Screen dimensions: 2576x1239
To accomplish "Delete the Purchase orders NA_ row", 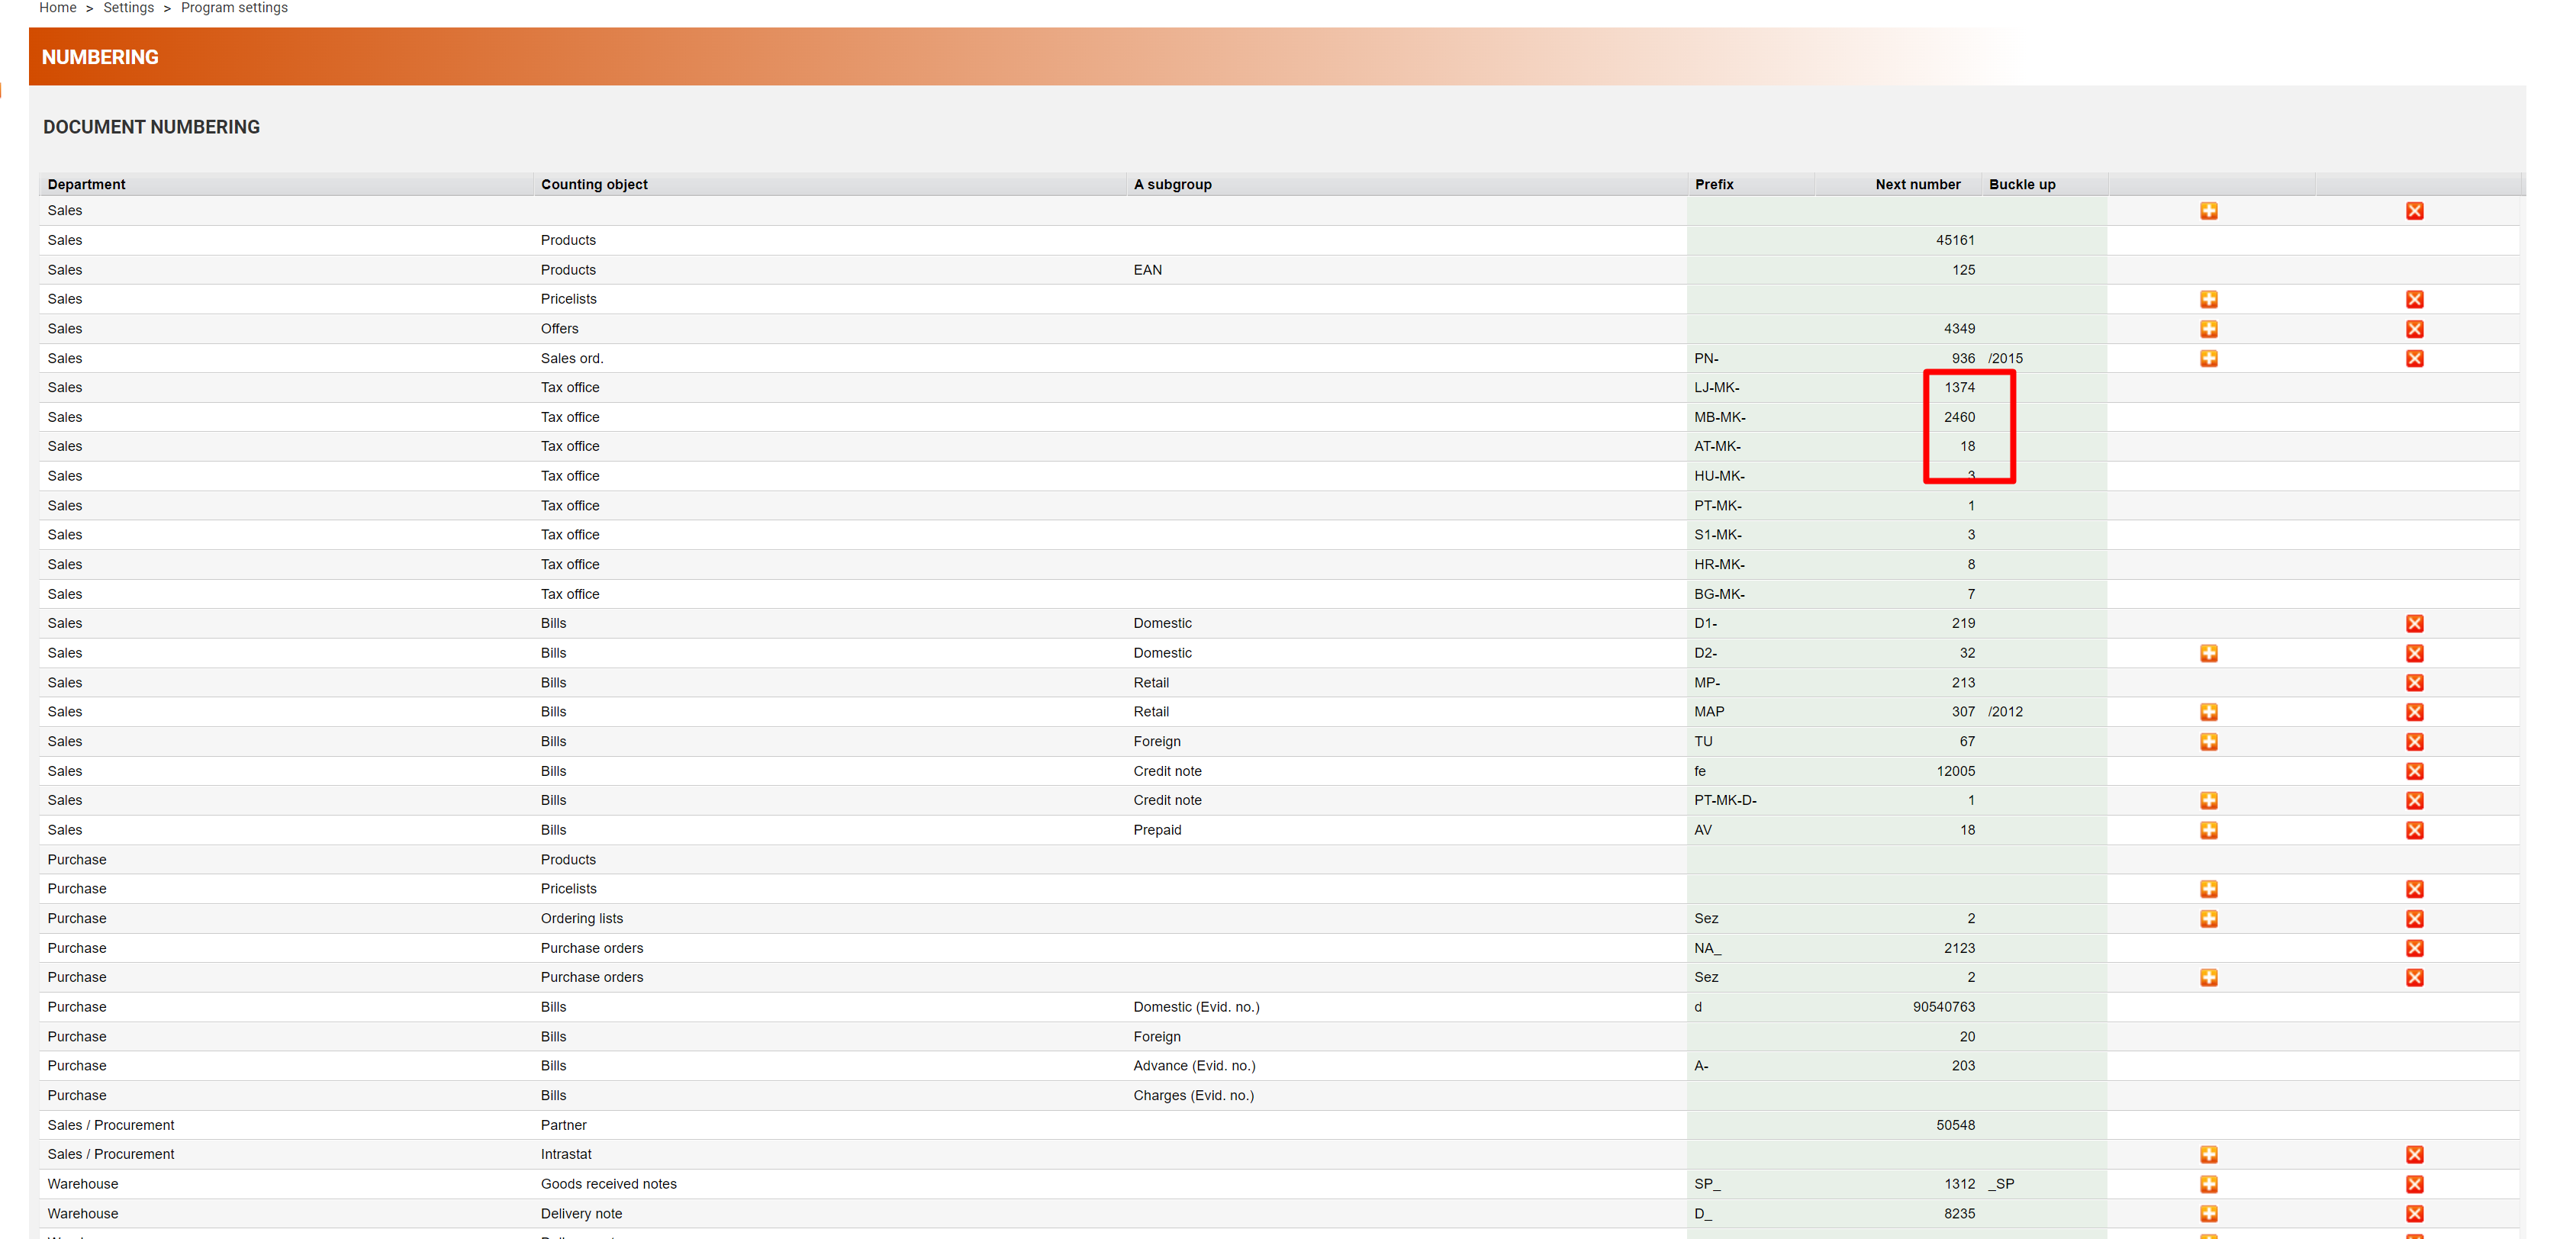I will [2414, 948].
